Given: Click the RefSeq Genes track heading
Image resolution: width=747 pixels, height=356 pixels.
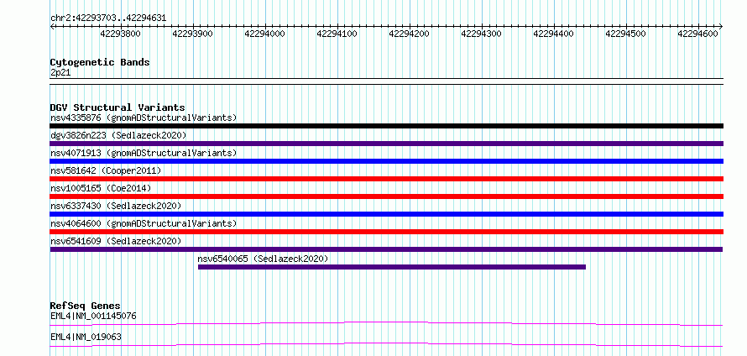Looking at the screenshot, I should click(x=86, y=306).
